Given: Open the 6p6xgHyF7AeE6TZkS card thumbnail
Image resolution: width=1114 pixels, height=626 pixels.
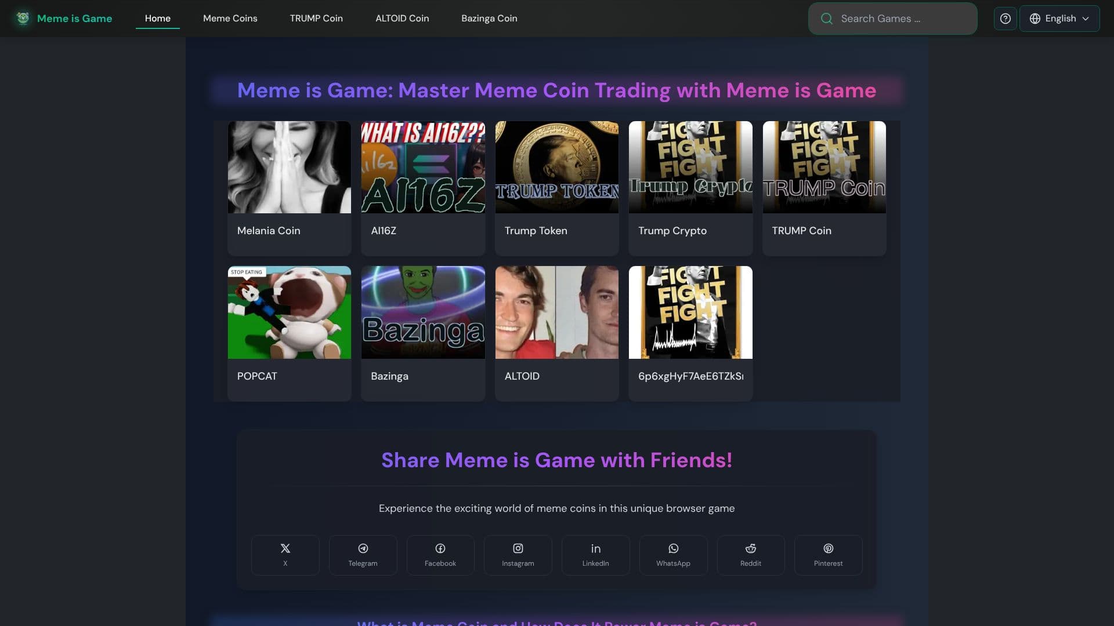Looking at the screenshot, I should coord(690,312).
